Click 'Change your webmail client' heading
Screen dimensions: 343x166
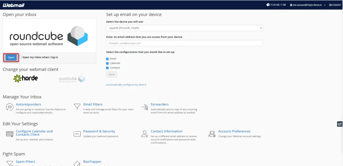pyautogui.click(x=30, y=69)
